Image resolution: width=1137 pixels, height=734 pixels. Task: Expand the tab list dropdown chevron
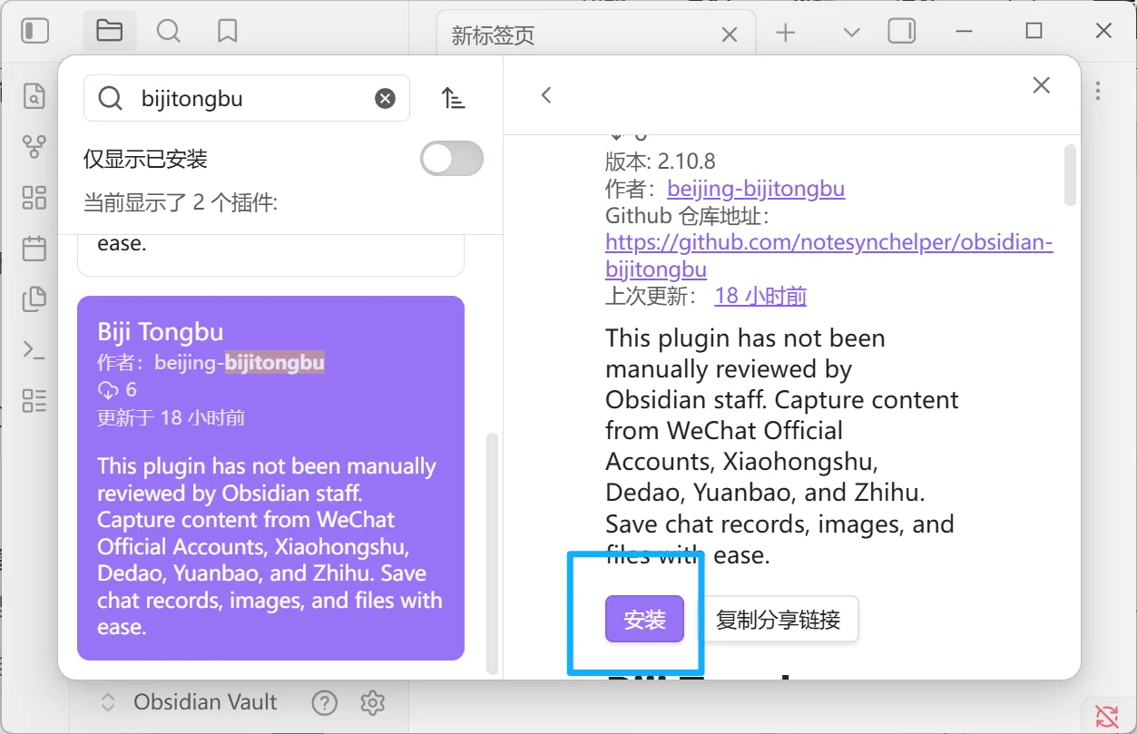[851, 33]
